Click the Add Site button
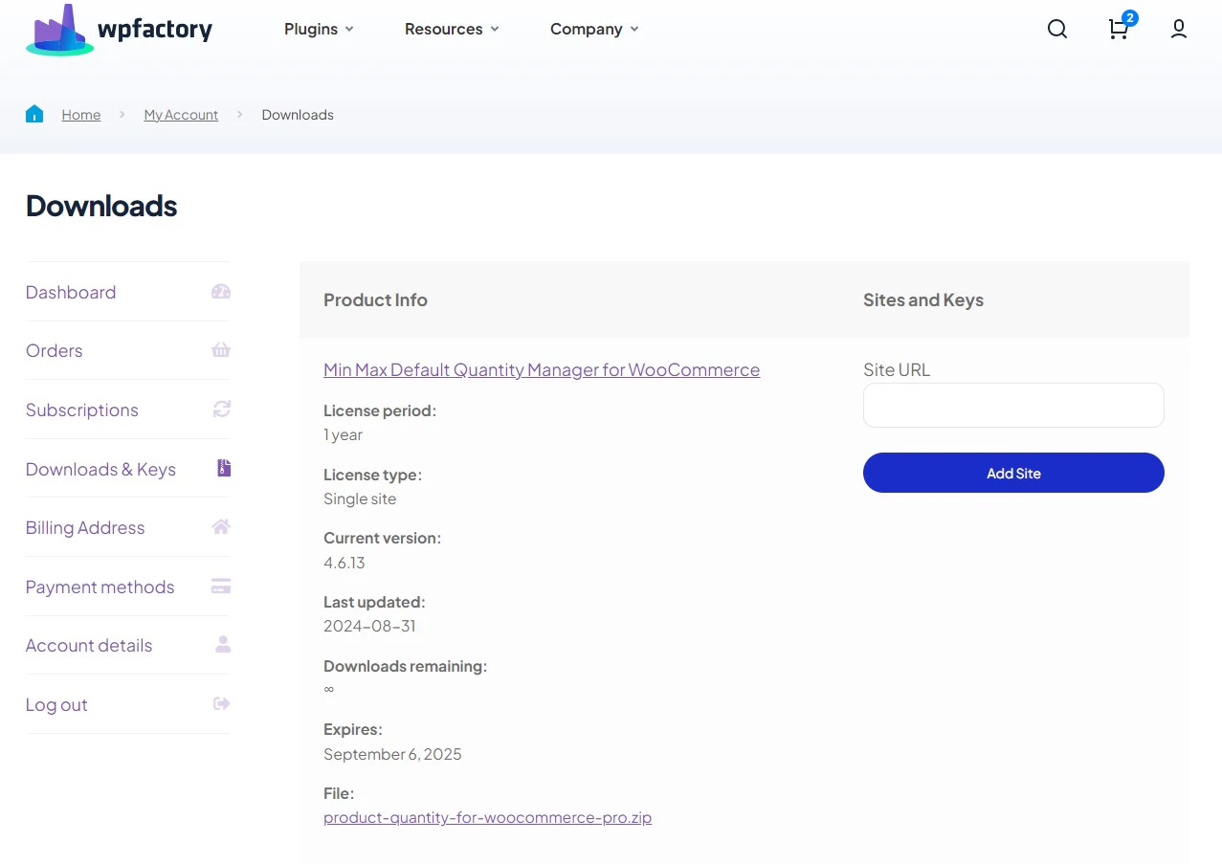The image size is (1222, 864). [x=1012, y=473]
